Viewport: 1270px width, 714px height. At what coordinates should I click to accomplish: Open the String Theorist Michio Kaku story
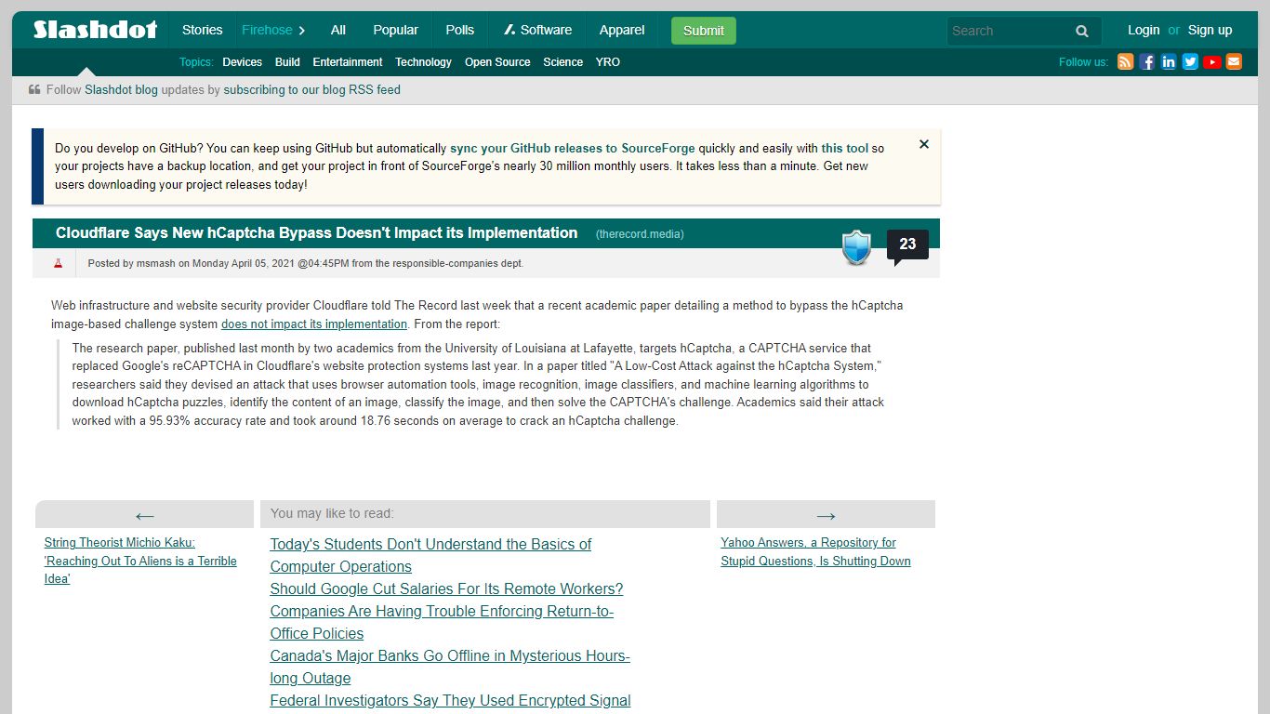click(x=140, y=561)
